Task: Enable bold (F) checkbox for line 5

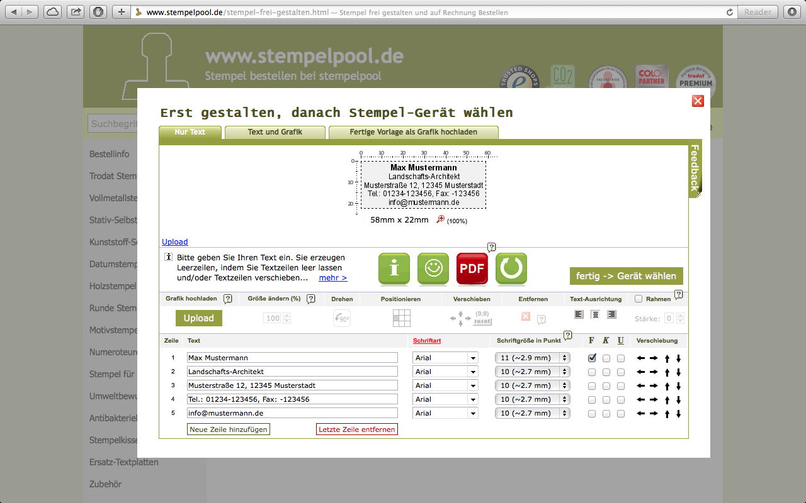Action: [x=592, y=414]
